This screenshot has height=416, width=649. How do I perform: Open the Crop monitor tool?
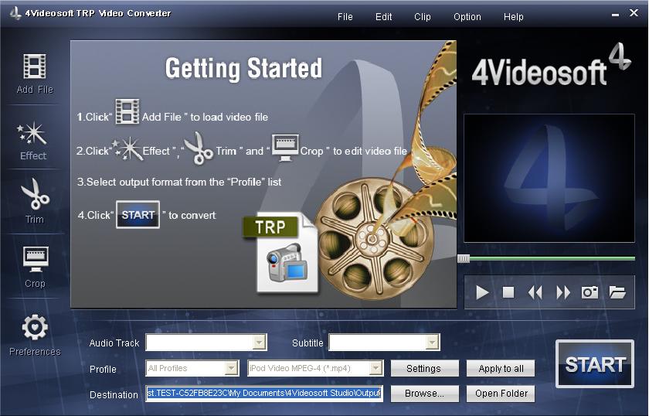(x=36, y=259)
